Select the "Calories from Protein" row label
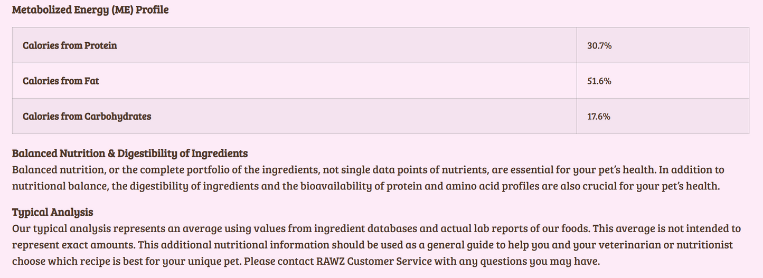 tap(70, 45)
